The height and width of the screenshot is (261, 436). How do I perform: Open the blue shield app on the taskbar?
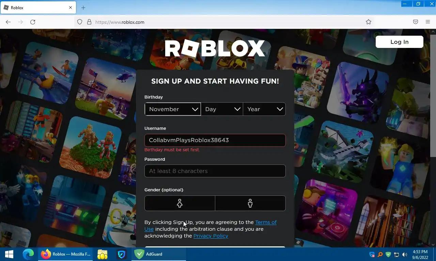tap(122, 254)
